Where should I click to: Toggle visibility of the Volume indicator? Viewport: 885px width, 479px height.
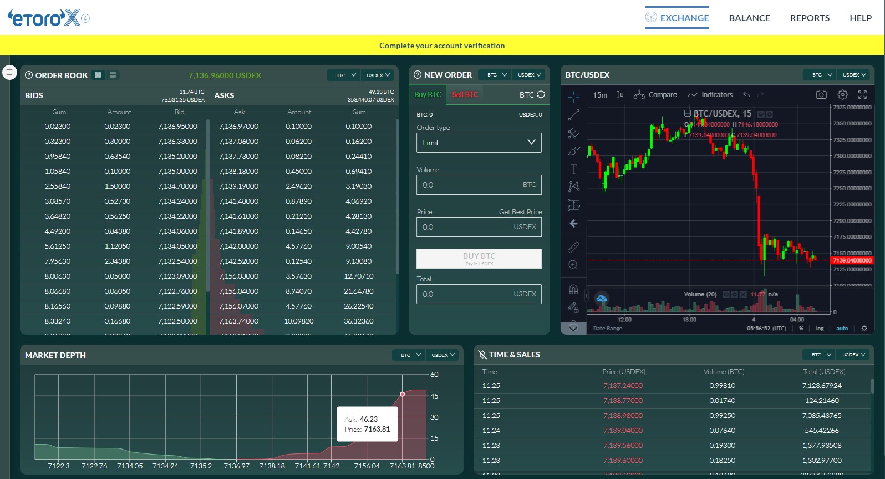pyautogui.click(x=726, y=294)
